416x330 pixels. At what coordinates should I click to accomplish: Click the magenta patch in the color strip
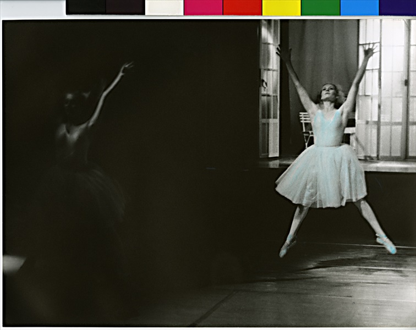coord(204,8)
